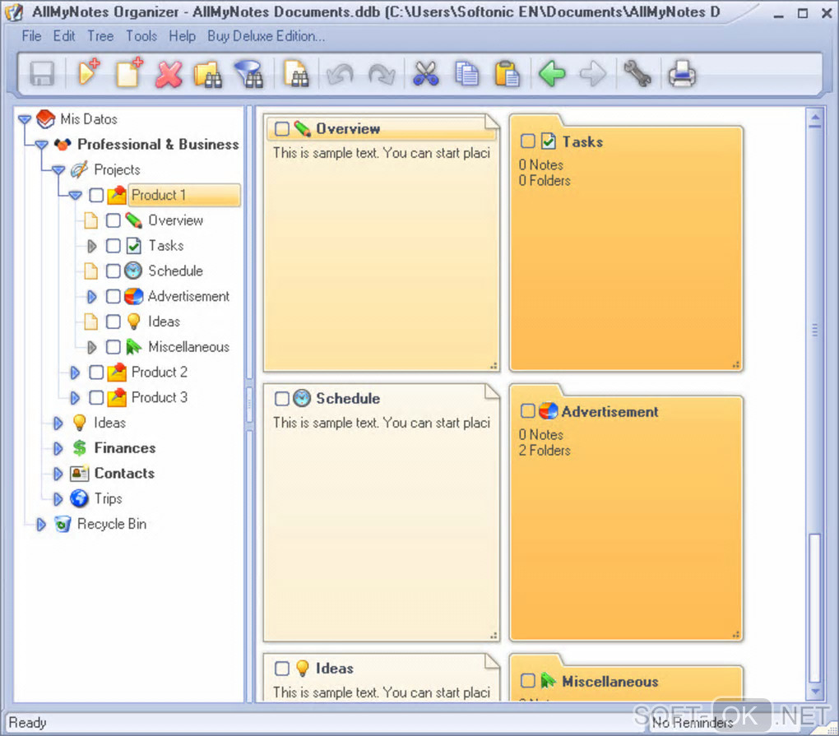This screenshot has height=736, width=839.
Task: Click the clock icon on Schedule card
Action: (302, 398)
